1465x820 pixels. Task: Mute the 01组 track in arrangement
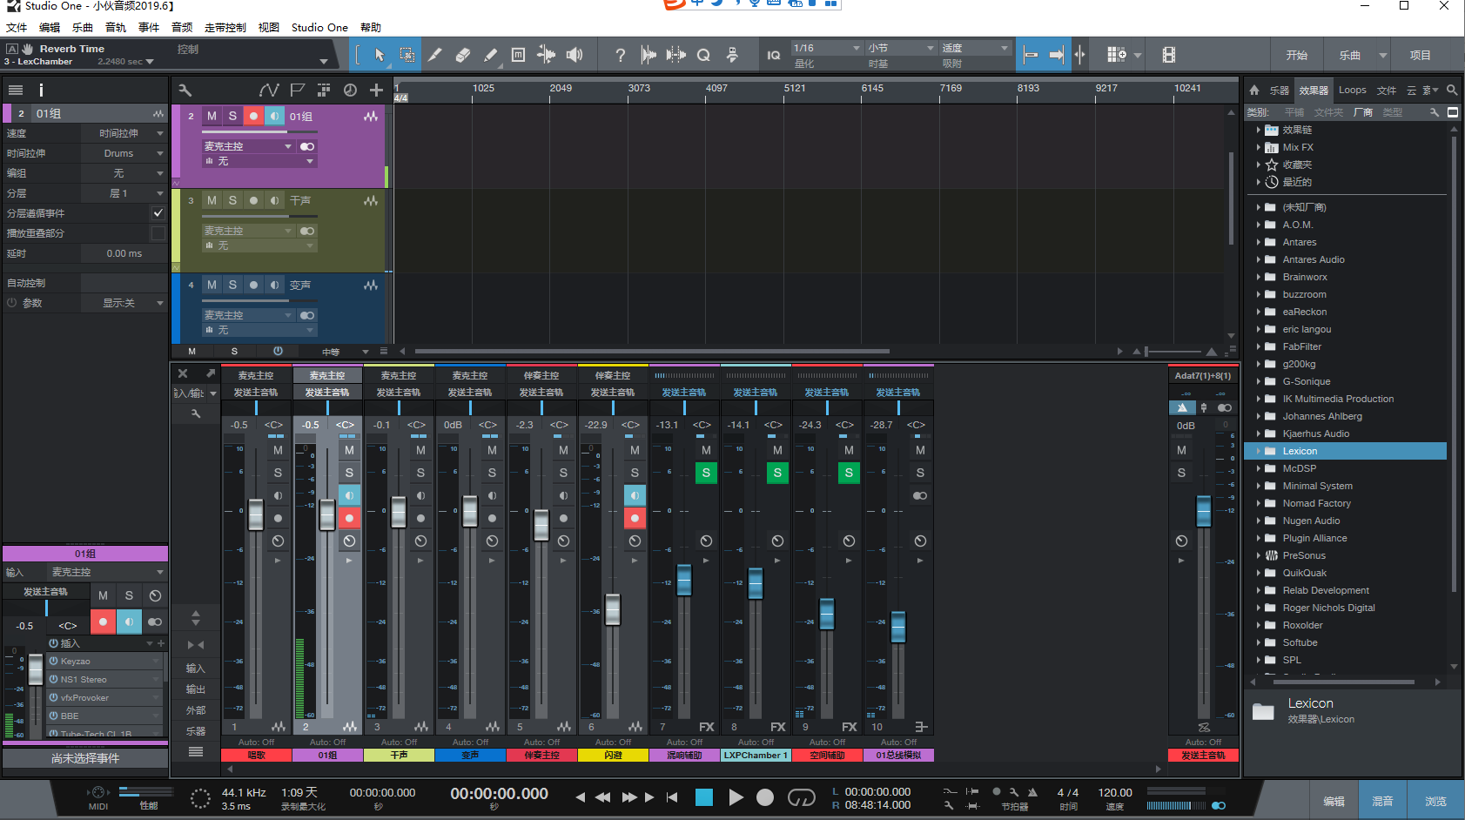pos(212,116)
